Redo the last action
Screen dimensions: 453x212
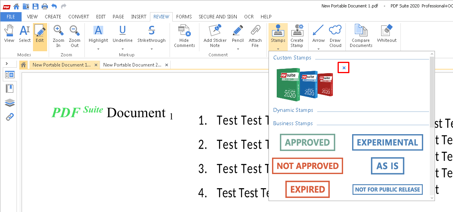click(x=64, y=6)
